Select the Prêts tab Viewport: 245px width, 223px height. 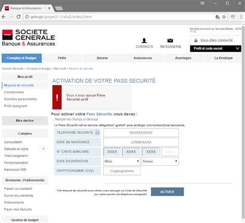(62, 58)
